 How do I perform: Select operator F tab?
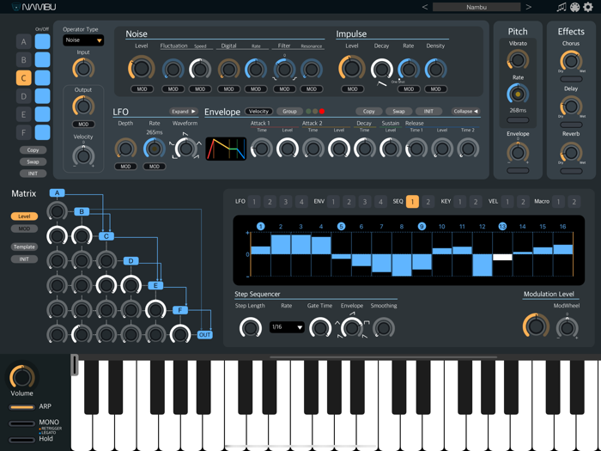(x=24, y=132)
